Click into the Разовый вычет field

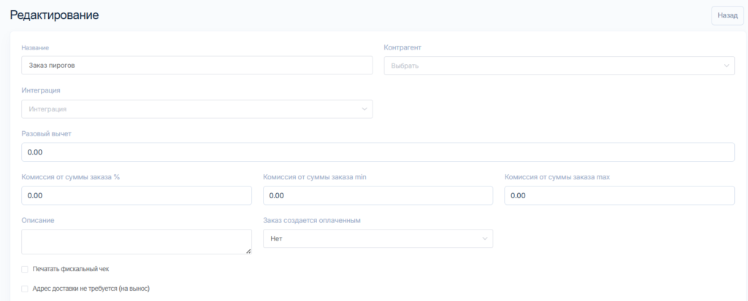tap(378, 152)
